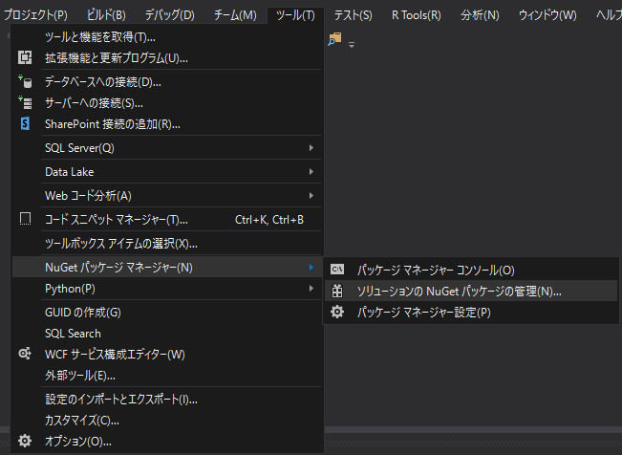Image resolution: width=622 pixels, height=455 pixels.
Task: Click the database connection cylinder icon
Action: click(x=25, y=81)
